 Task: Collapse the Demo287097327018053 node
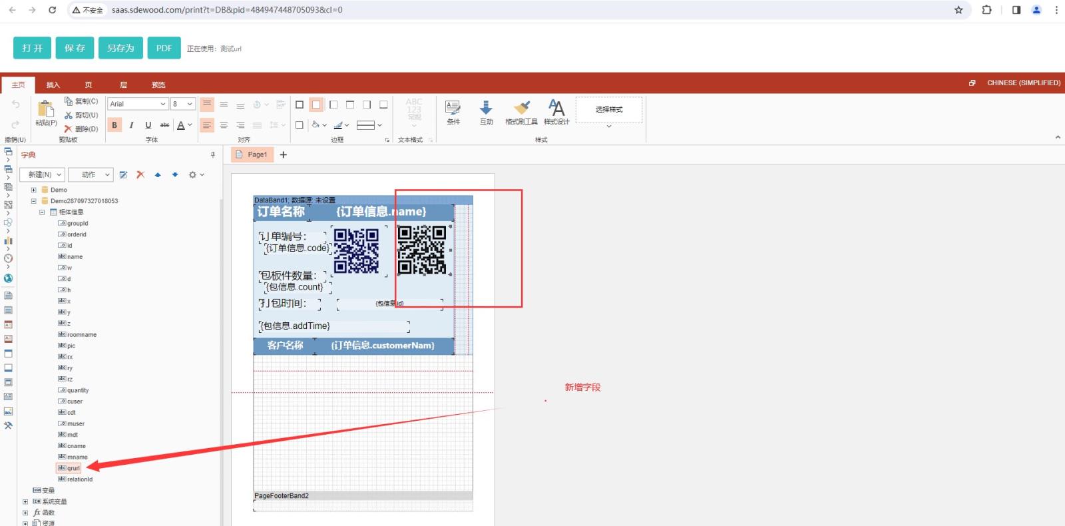pos(33,201)
